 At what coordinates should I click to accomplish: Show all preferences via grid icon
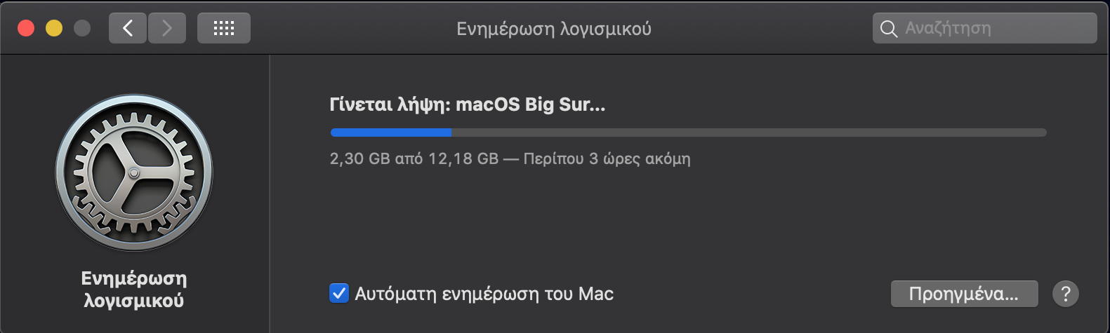(224, 28)
